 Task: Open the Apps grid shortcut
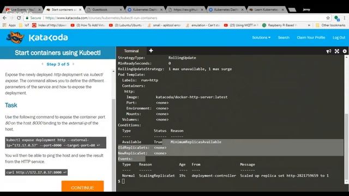tap(9, 25)
